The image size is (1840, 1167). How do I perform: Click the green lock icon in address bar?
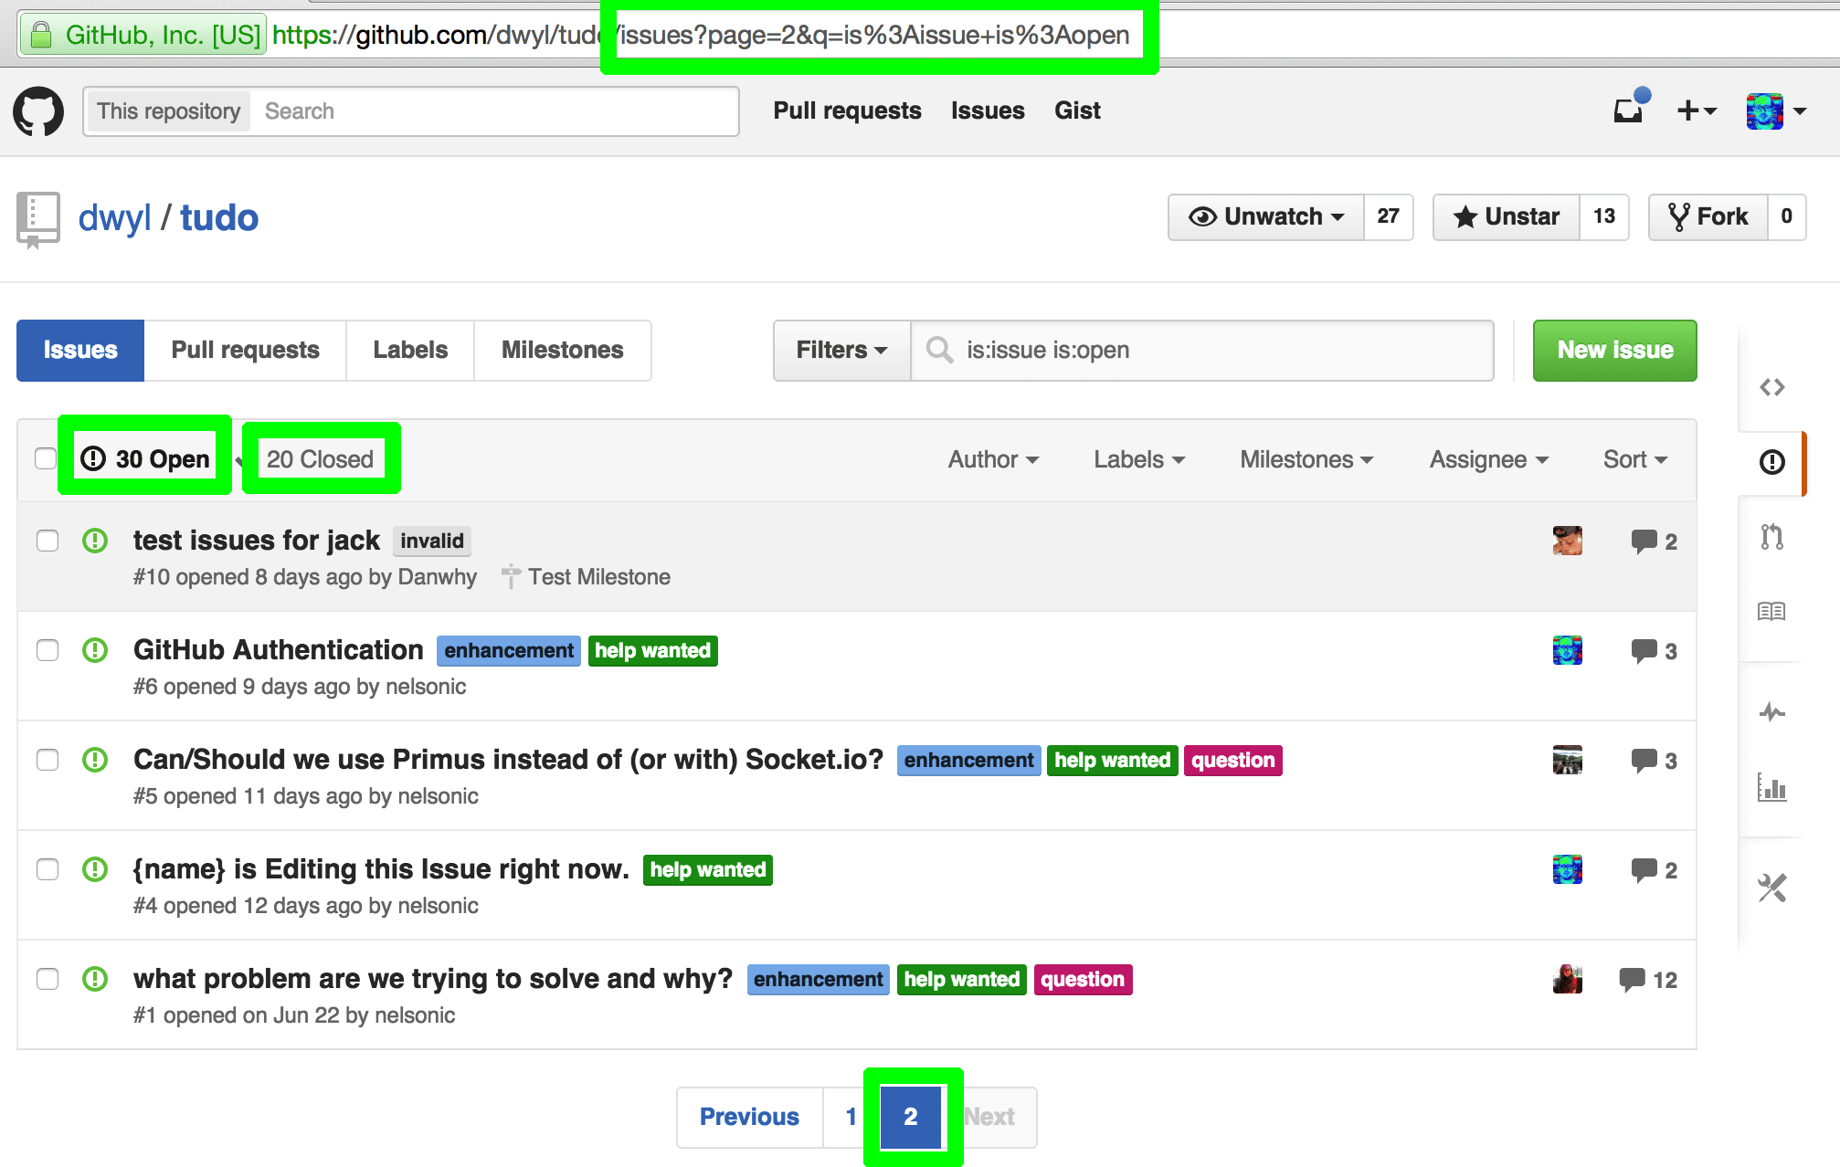(x=41, y=36)
